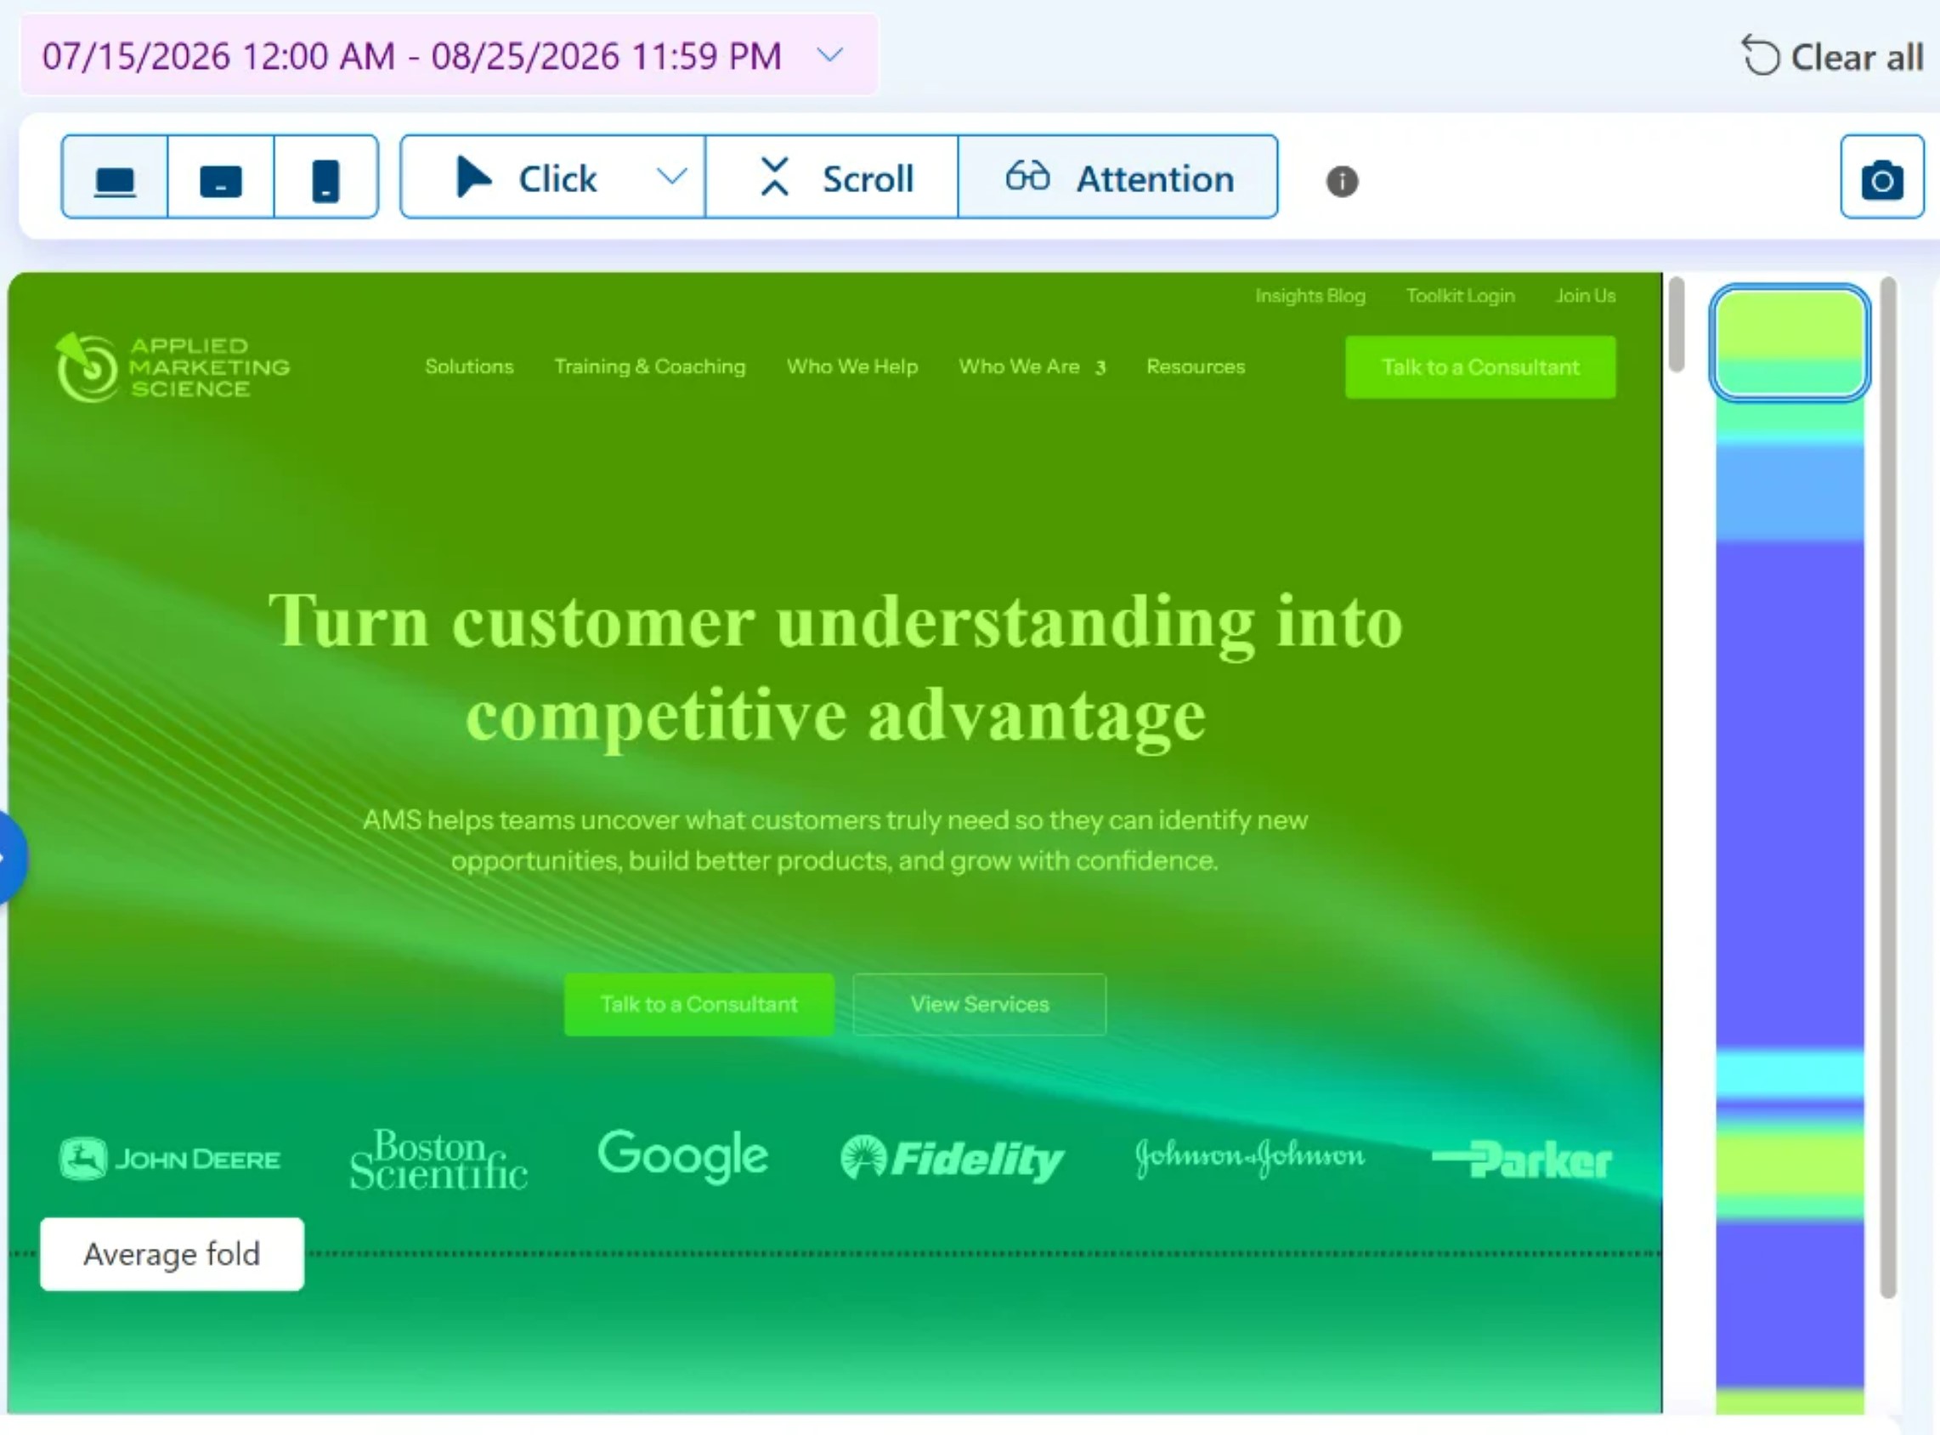This screenshot has height=1435, width=1940.
Task: Click the Insights Blog link
Action: [x=1309, y=296]
